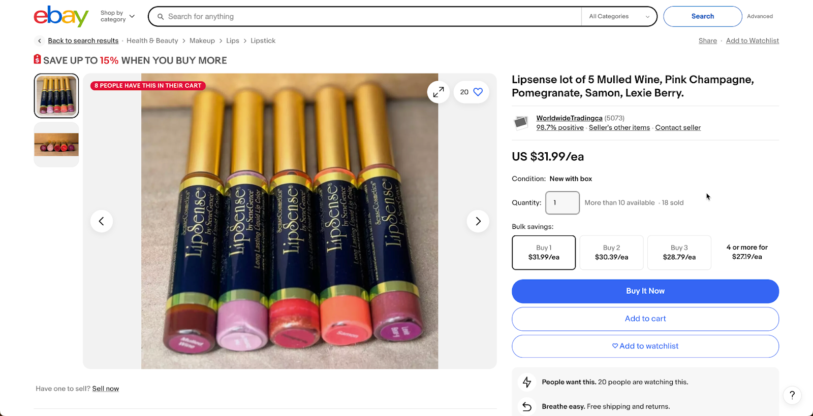
Task: Click the returns arrow icon
Action: [x=527, y=406]
